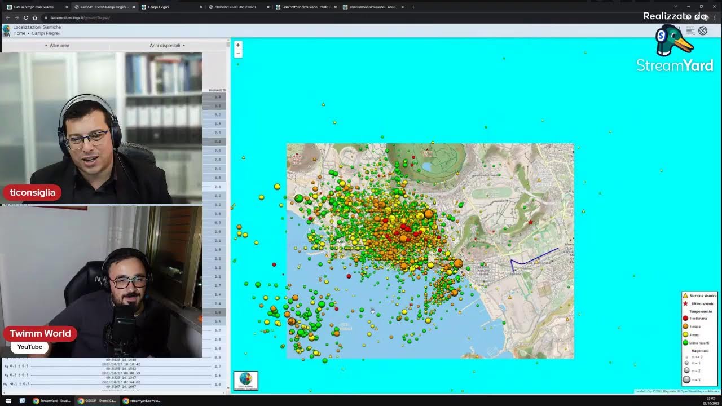Go back in the browser

click(x=7, y=17)
